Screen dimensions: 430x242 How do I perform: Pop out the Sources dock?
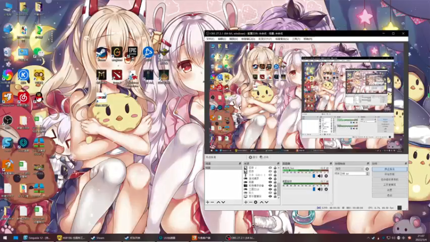pos(278,163)
